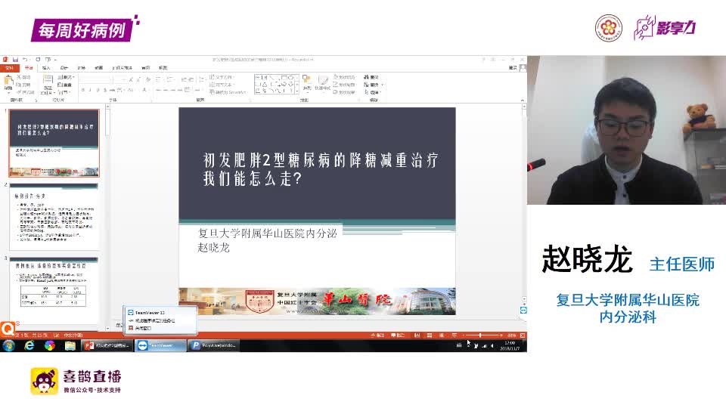This screenshot has height=408, width=726.
Task: Open the file explorer taskbar icon
Action: click(x=70, y=345)
